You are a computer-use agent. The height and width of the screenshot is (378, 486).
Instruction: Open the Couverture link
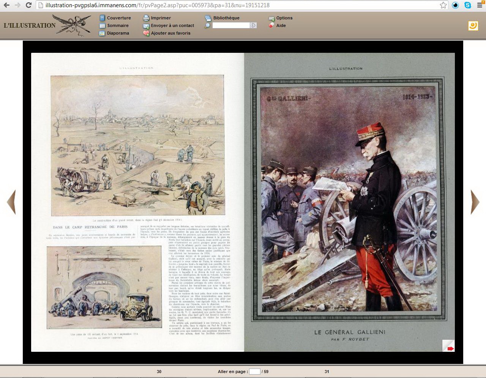(x=119, y=18)
